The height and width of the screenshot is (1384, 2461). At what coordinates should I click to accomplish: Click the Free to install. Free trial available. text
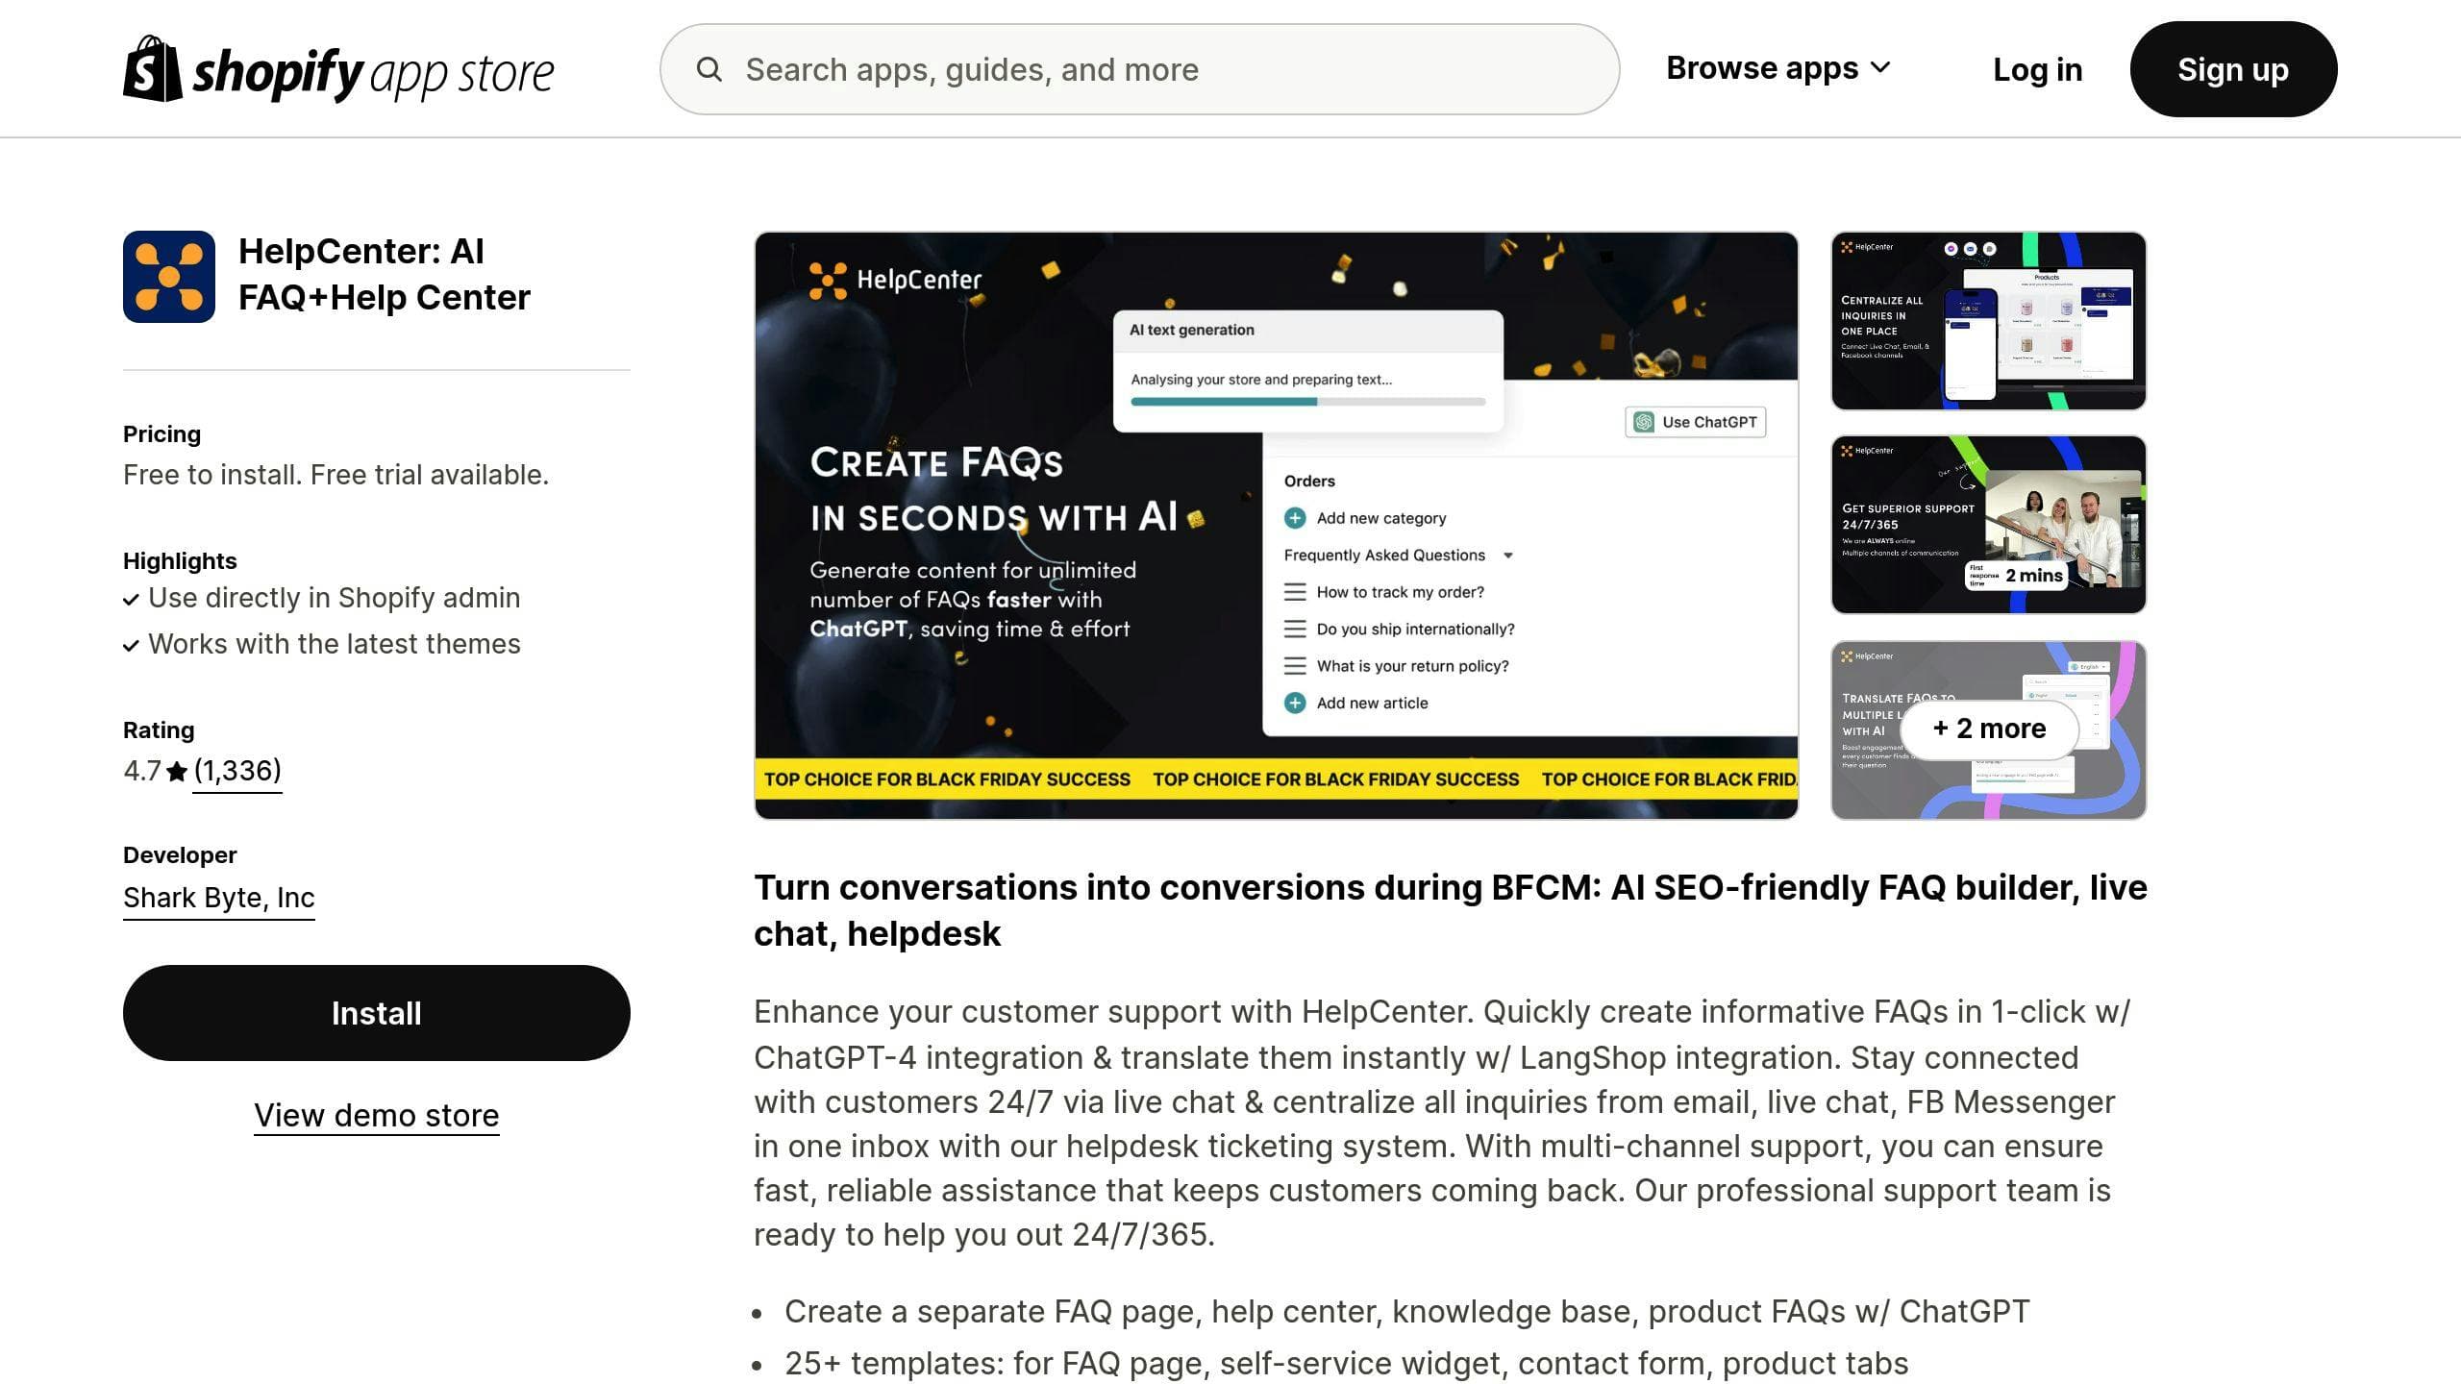click(336, 475)
